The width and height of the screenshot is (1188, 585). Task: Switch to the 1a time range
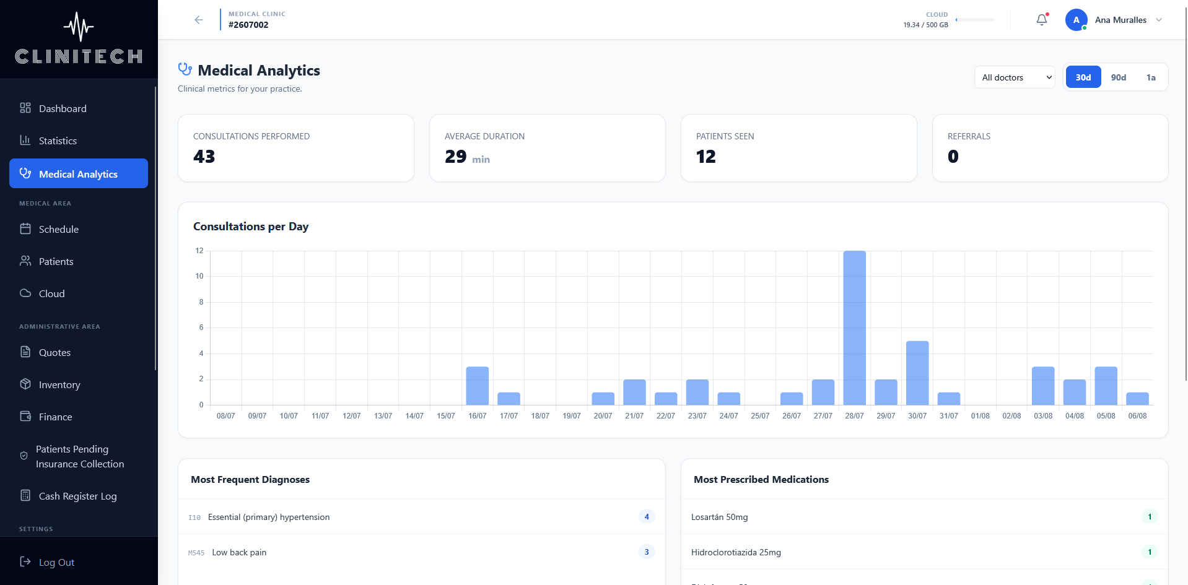click(x=1151, y=77)
